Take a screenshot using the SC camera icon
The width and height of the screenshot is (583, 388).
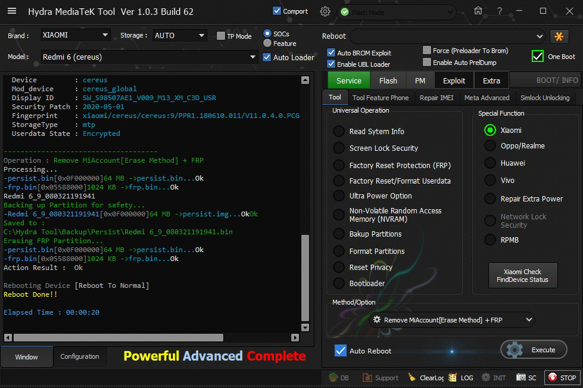coord(521,377)
